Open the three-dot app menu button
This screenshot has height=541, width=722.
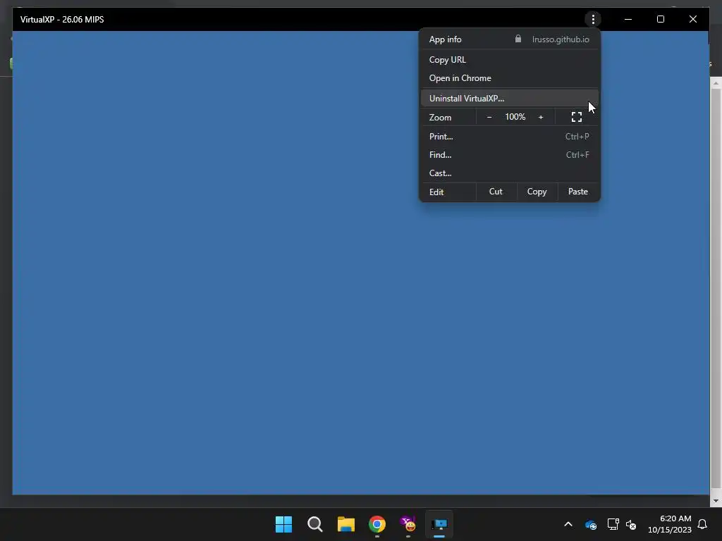pyautogui.click(x=592, y=19)
